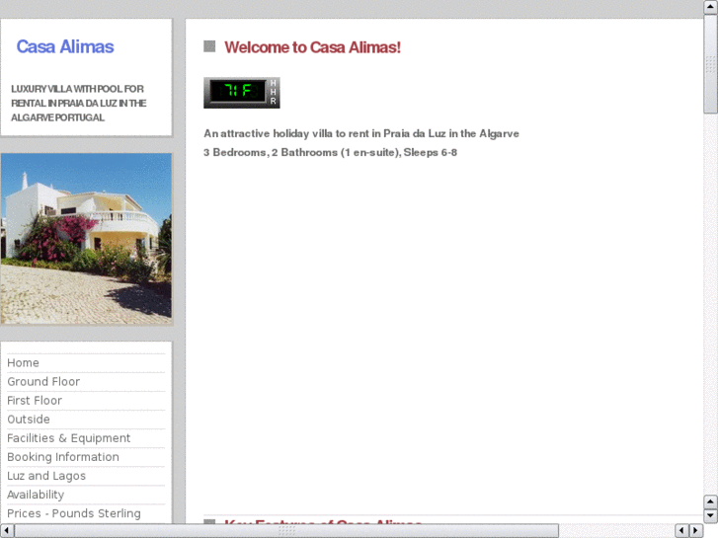Click the 'An attractive holiday villa' text line
Image resolution: width=718 pixels, height=538 pixels.
point(361,133)
